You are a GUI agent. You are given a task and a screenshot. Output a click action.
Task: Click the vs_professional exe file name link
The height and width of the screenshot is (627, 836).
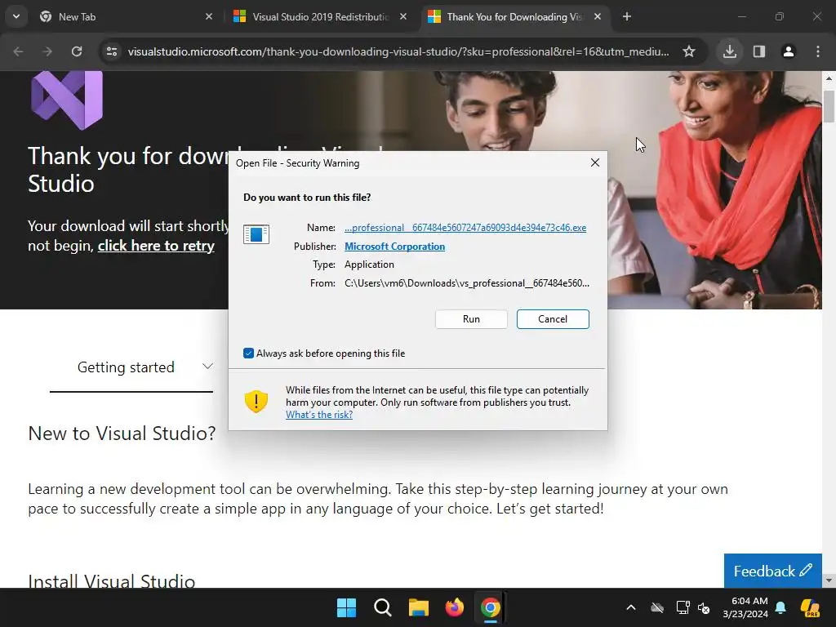coord(465,228)
